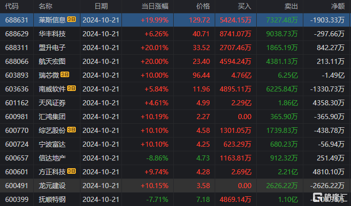The image size is (351, 206).
Task: Click stock code 603636
Action: point(16,89)
